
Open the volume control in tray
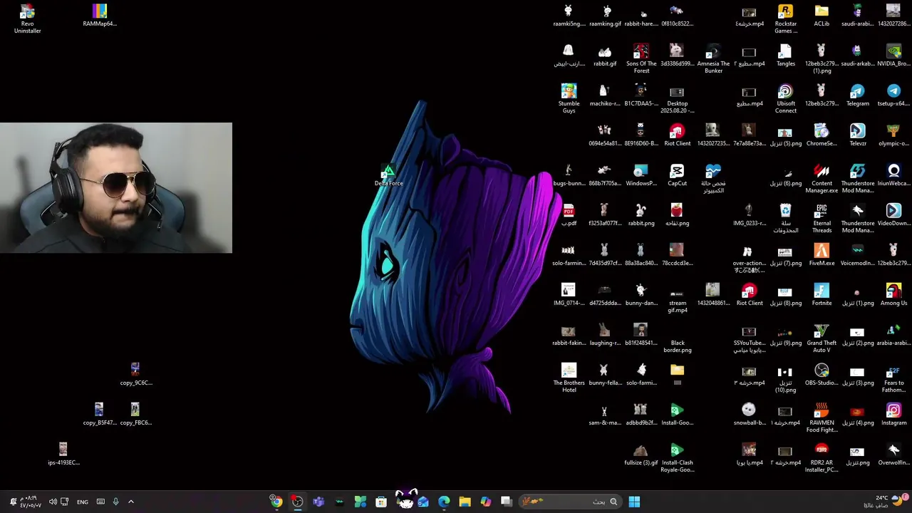[x=52, y=502]
